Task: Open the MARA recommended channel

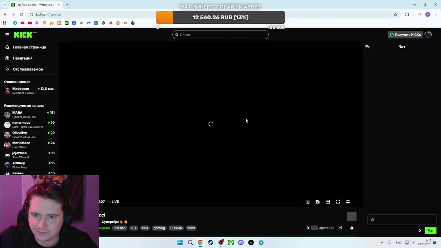Action: click(x=29, y=114)
